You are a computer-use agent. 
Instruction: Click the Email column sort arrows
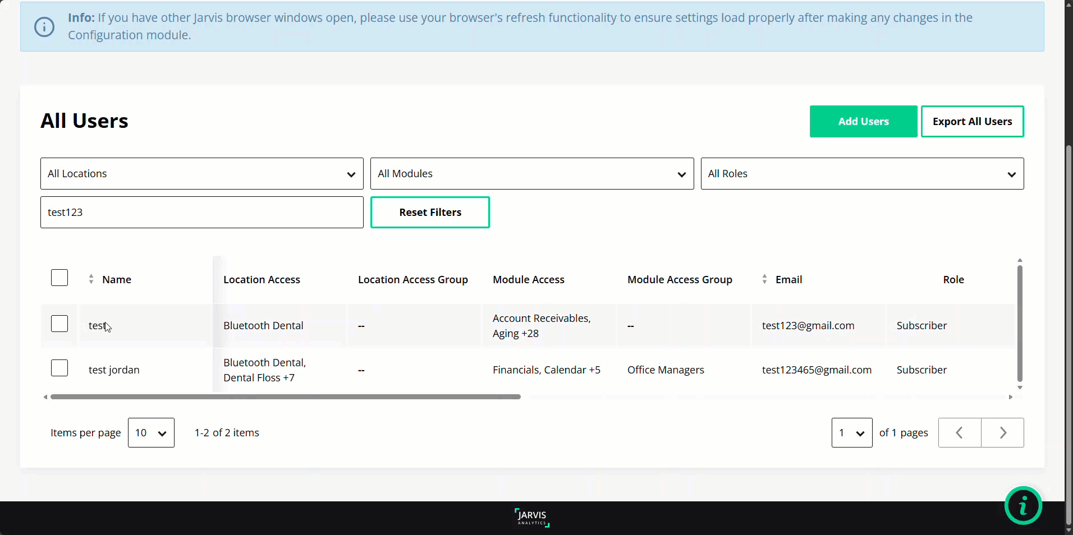[x=764, y=279]
